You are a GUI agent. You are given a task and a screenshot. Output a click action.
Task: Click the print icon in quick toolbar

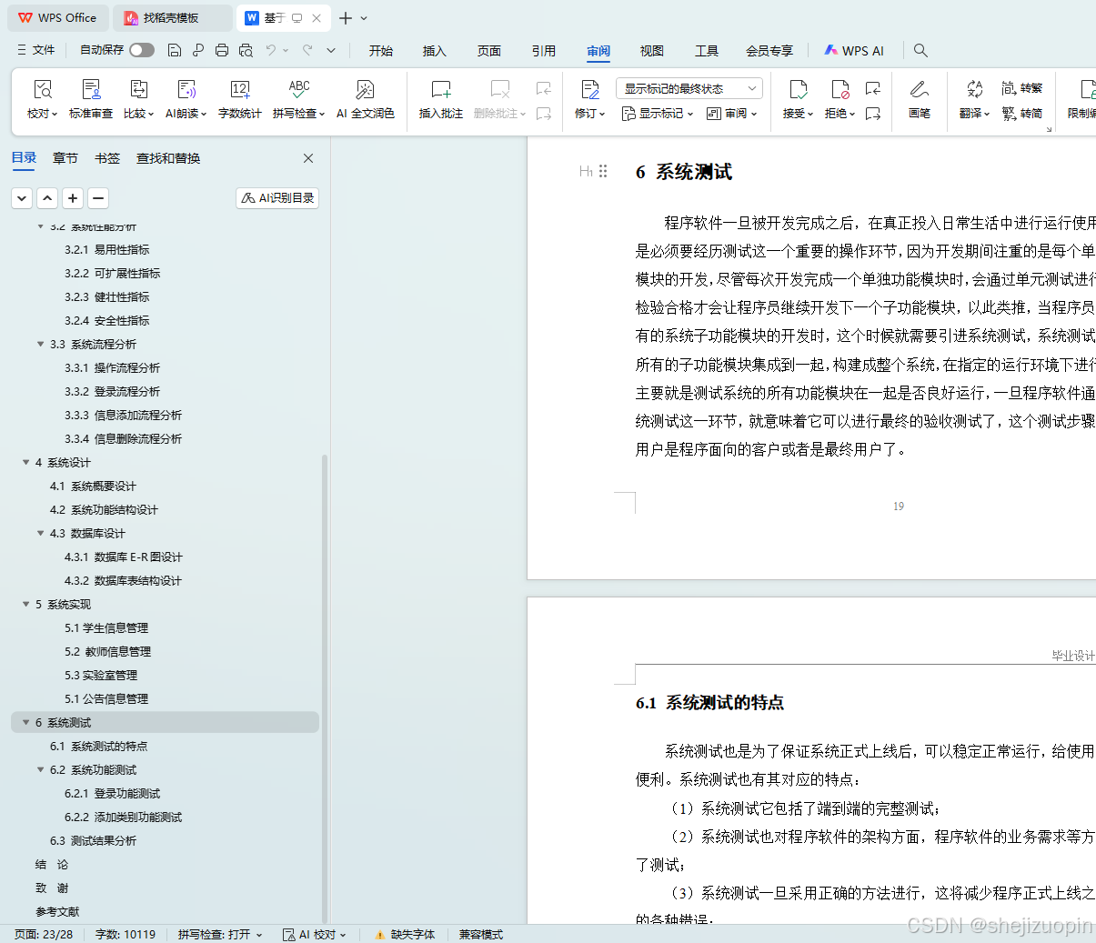click(x=222, y=50)
